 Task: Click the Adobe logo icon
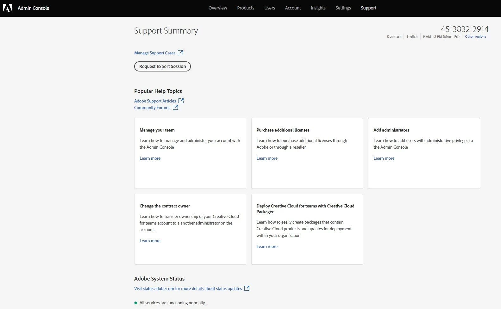(x=8, y=8)
